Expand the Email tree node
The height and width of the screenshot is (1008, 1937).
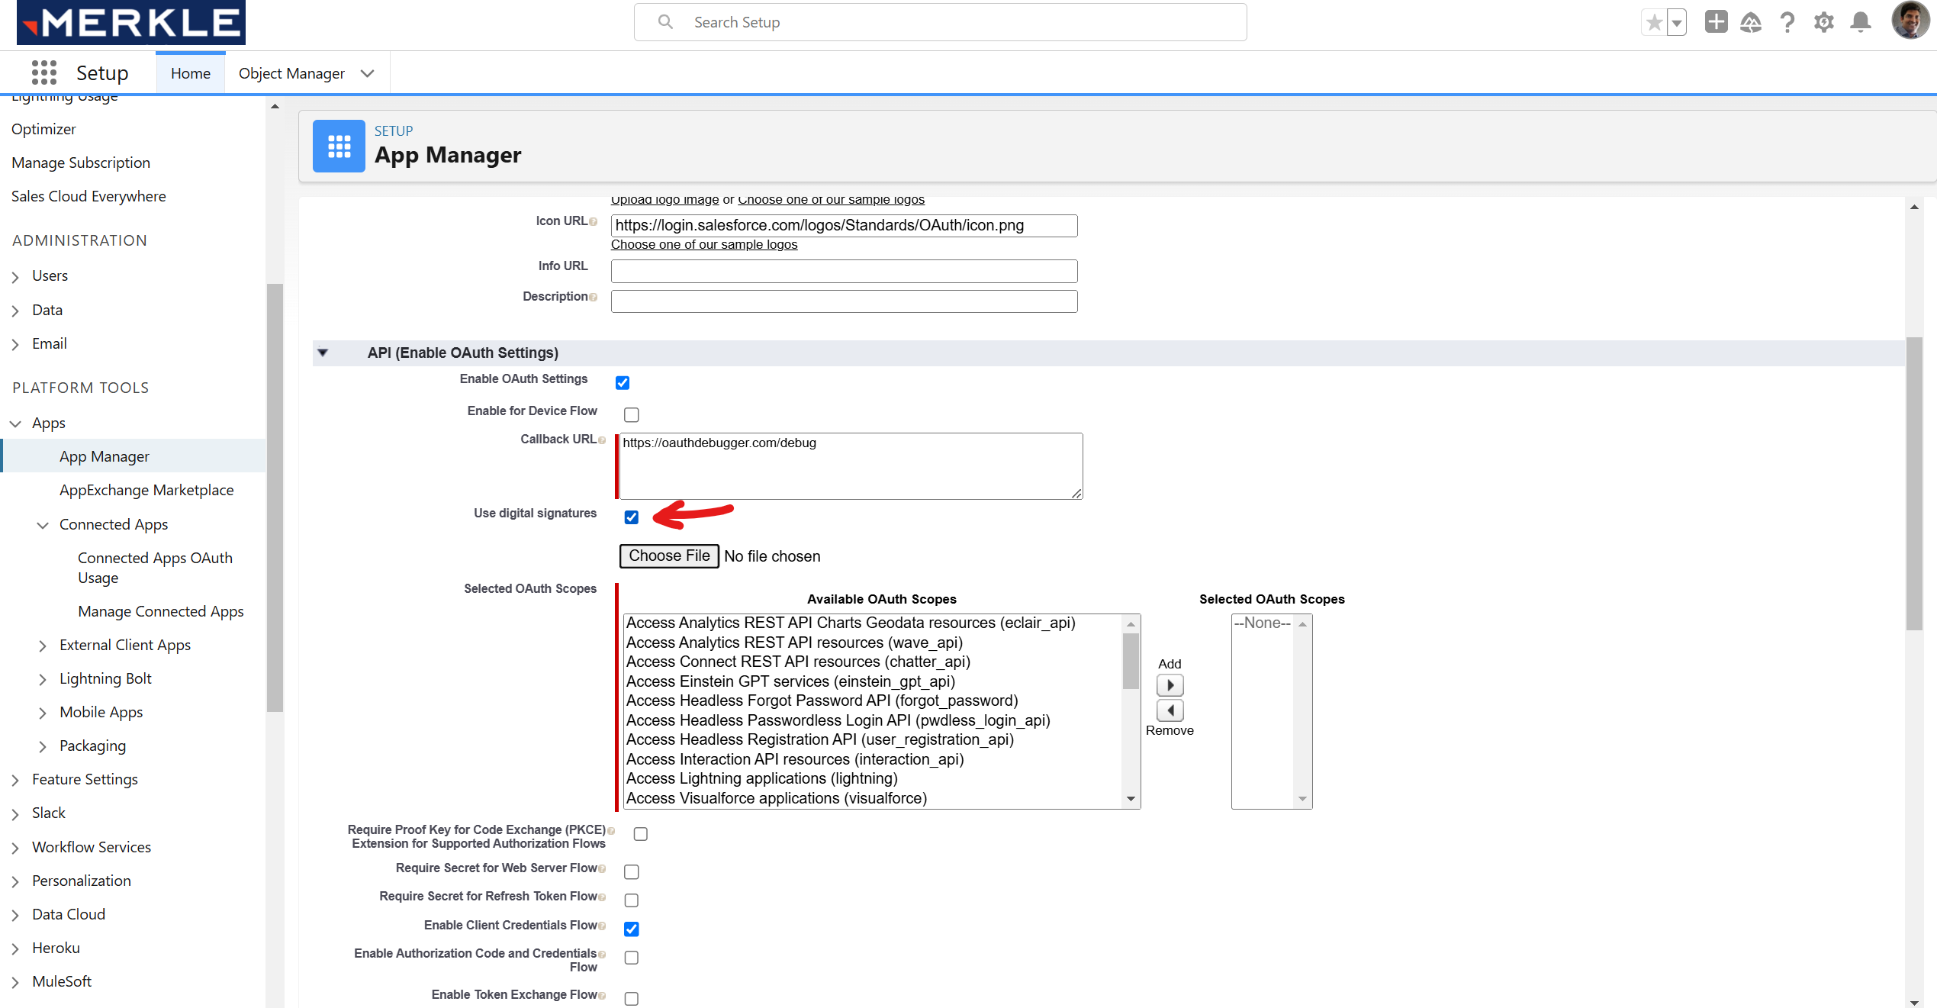click(15, 344)
